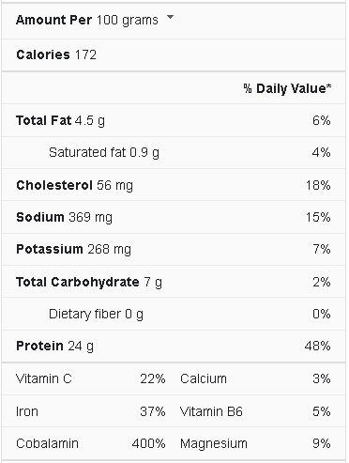The width and height of the screenshot is (349, 463).
Task: Click the Iron label
Action: click(27, 411)
